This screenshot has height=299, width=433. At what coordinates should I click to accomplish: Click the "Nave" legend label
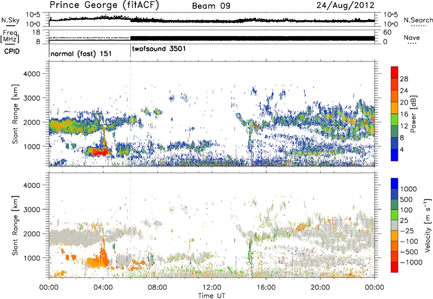(412, 37)
